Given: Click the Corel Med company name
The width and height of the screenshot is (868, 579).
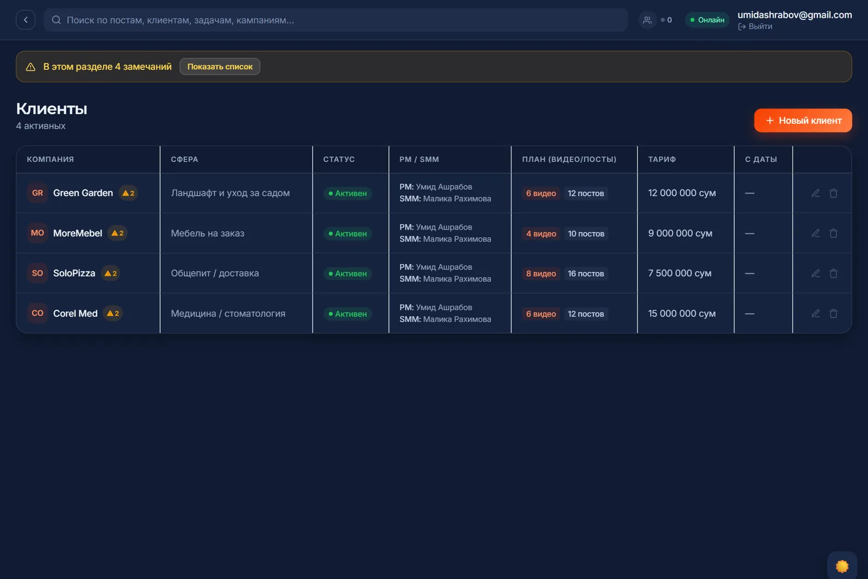Looking at the screenshot, I should 75,314.
